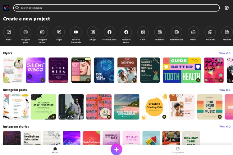Open the Flyers project type icon

9,32
